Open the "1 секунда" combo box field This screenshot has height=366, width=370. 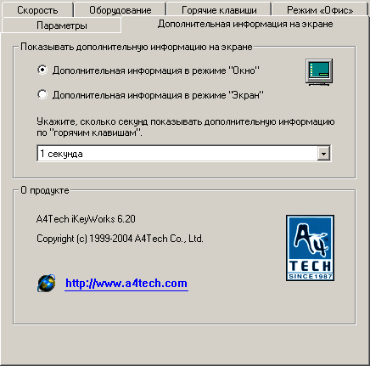[184, 154]
